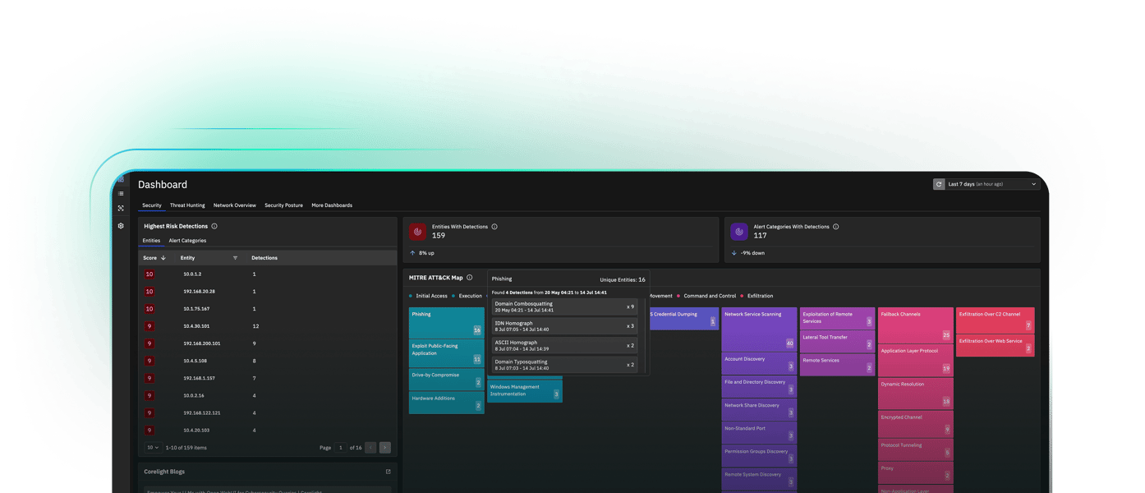Select the Alert Categories tab
This screenshot has height=493, width=1145.
[187, 241]
